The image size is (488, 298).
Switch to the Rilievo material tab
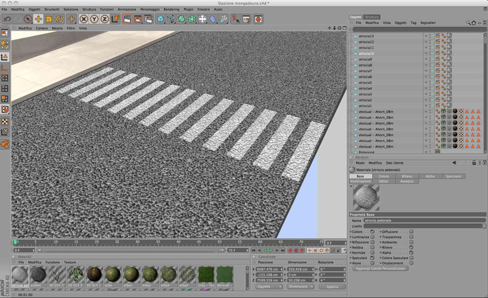(x=407, y=176)
